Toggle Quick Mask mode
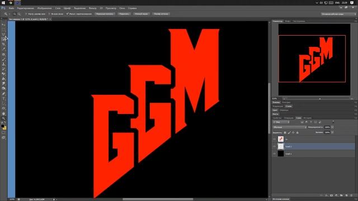This screenshot has height=201, width=358. pos(3,133)
